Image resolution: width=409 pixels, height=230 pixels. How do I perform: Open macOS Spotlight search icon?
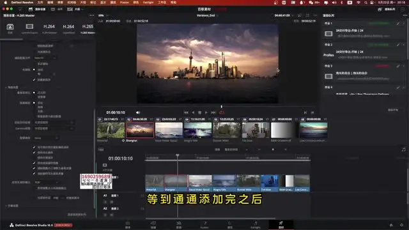(x=366, y=3)
